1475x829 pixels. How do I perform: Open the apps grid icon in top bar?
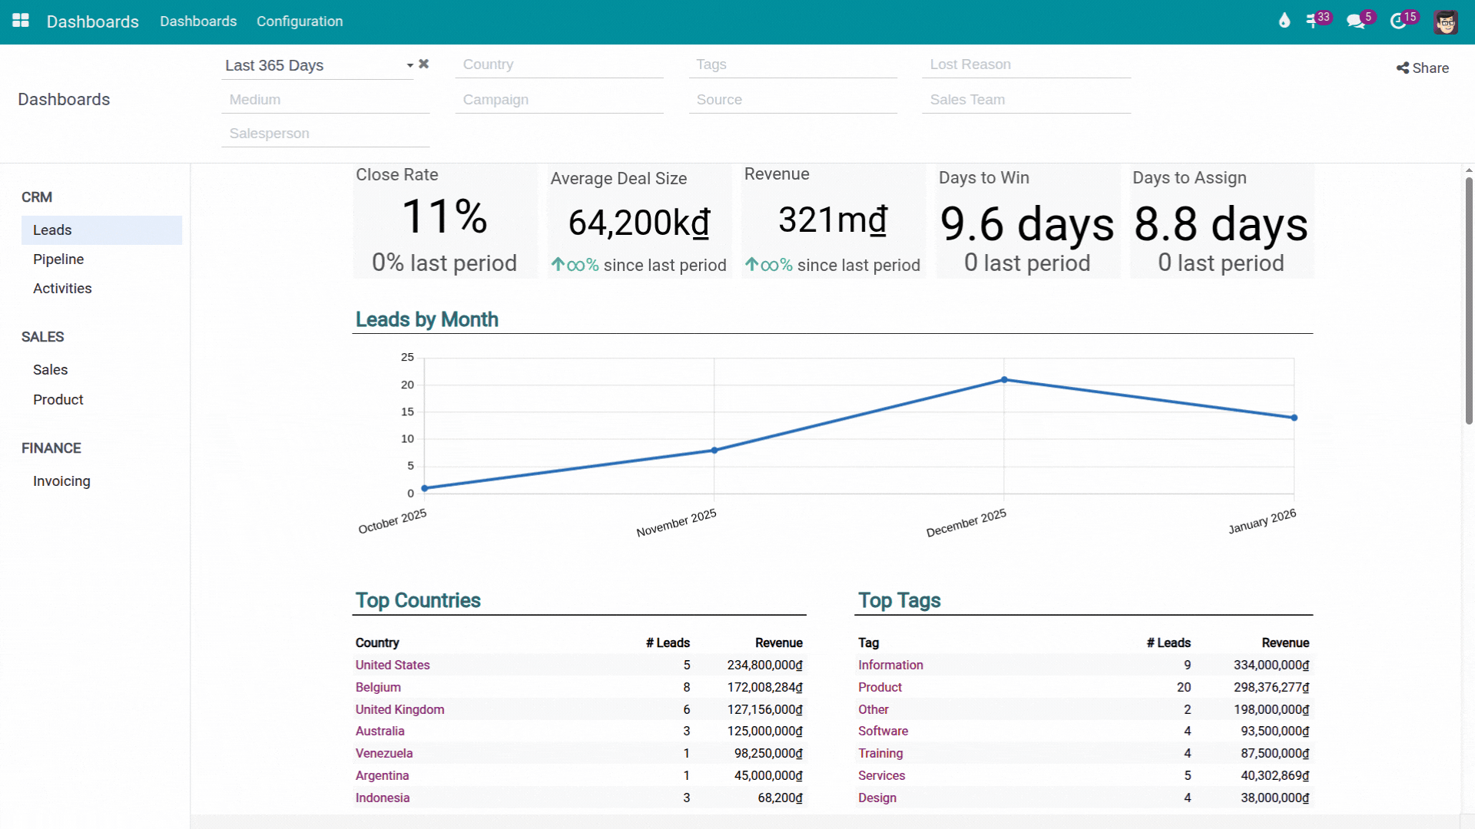(21, 21)
